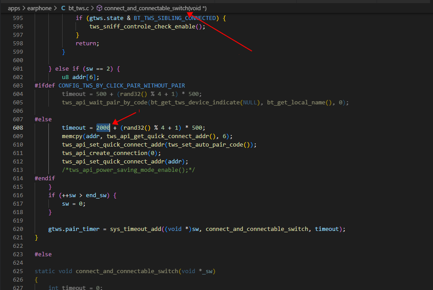Click line number 608 in the gutter
433x290 pixels.
click(x=18, y=128)
